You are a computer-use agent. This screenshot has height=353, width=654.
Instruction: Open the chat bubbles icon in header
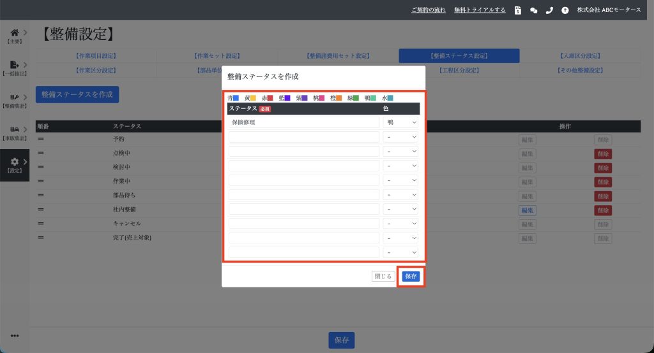point(533,10)
